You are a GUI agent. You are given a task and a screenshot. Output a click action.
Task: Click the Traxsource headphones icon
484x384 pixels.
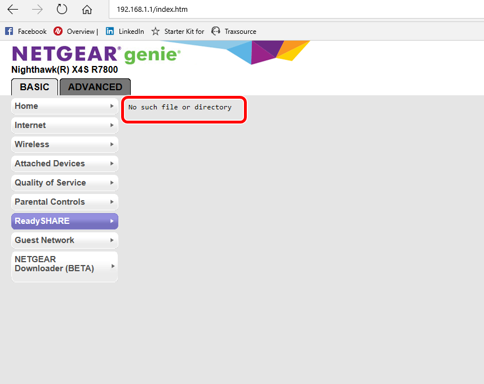(216, 31)
